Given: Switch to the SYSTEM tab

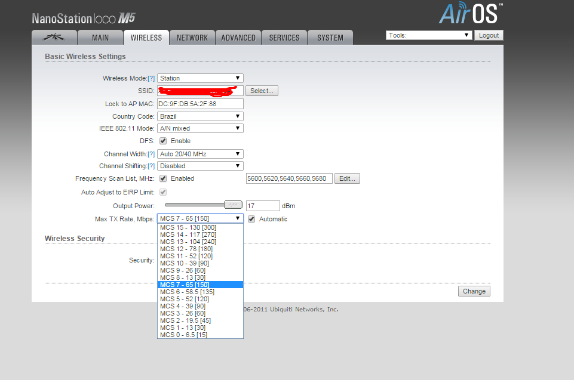Looking at the screenshot, I should (330, 38).
